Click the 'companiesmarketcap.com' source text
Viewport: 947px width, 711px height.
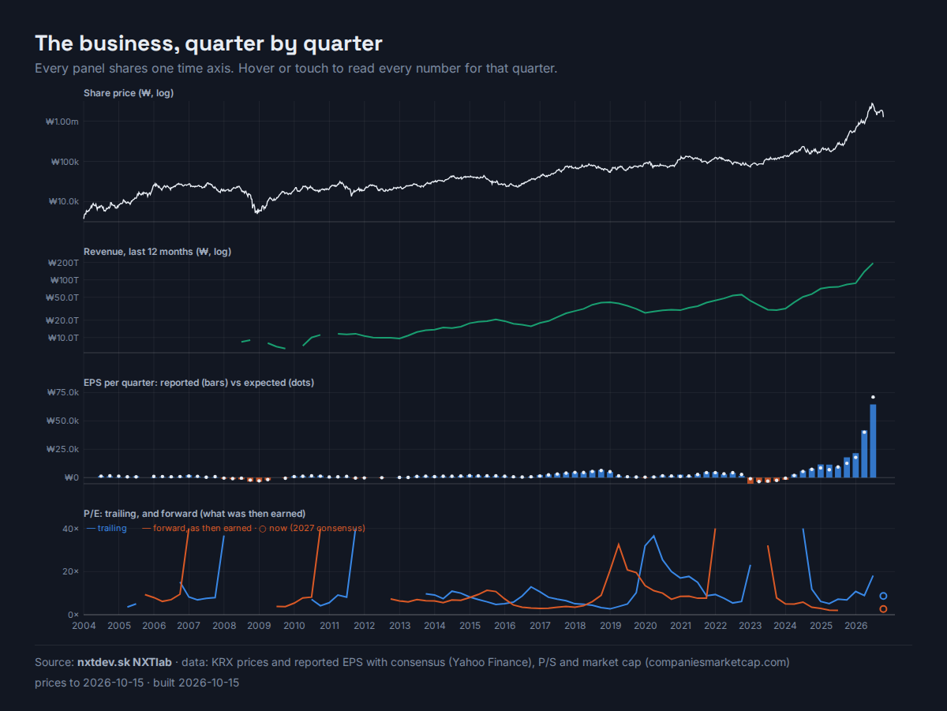pyautogui.click(x=717, y=662)
